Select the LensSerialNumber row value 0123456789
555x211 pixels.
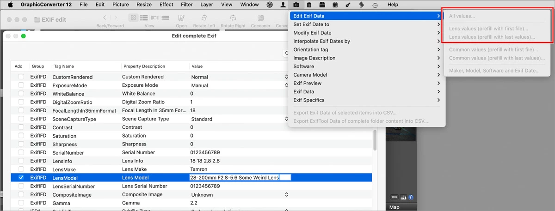(x=205, y=186)
